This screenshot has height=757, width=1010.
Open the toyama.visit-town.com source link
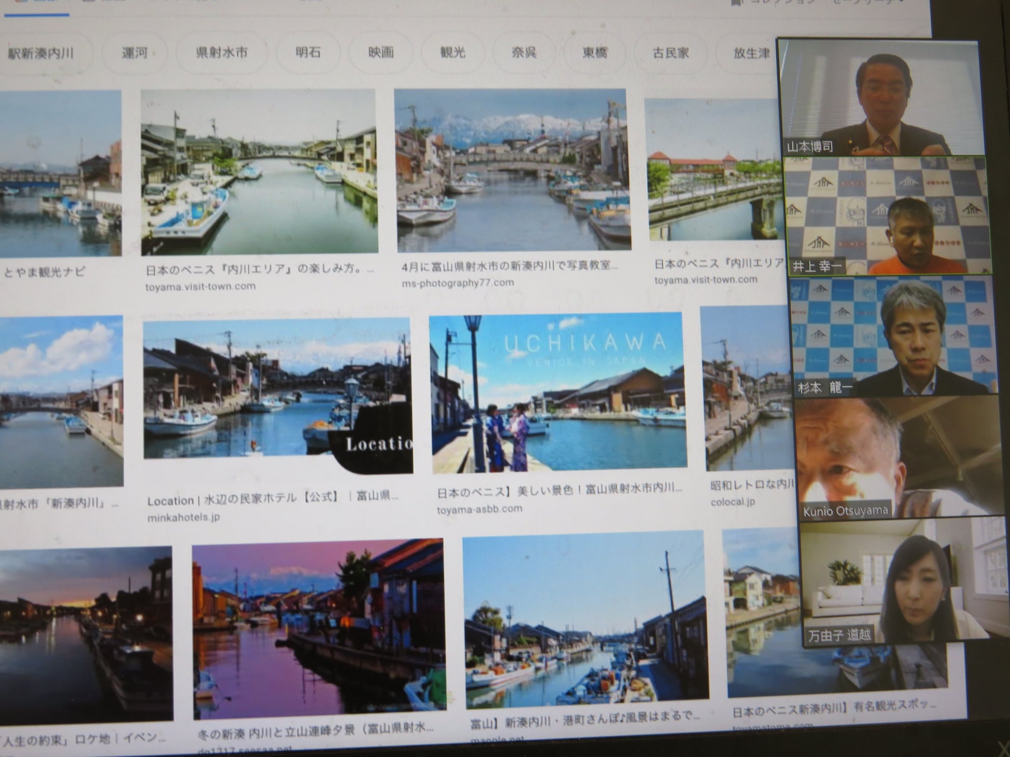click(201, 286)
